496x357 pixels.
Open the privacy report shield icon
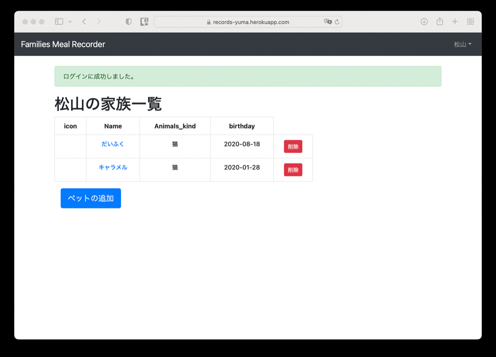[129, 22]
